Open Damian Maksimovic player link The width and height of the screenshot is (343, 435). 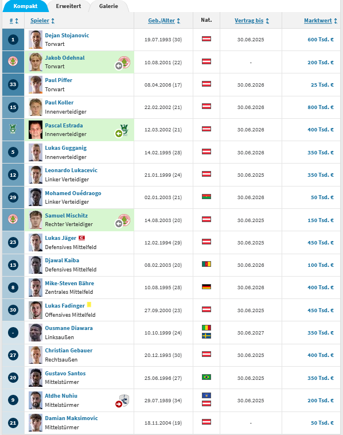coord(71,418)
